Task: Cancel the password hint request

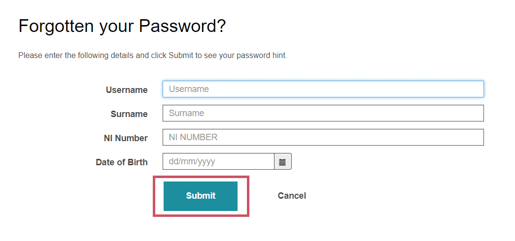Action: coord(292,196)
